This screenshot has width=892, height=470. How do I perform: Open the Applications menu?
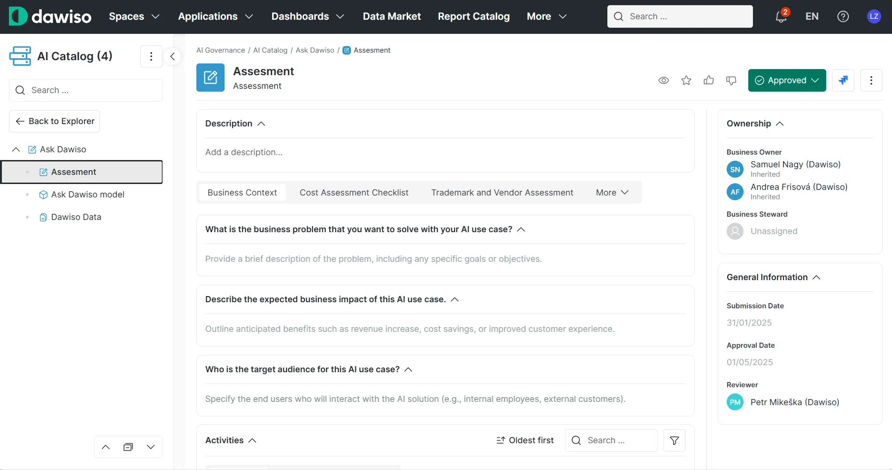(x=216, y=16)
